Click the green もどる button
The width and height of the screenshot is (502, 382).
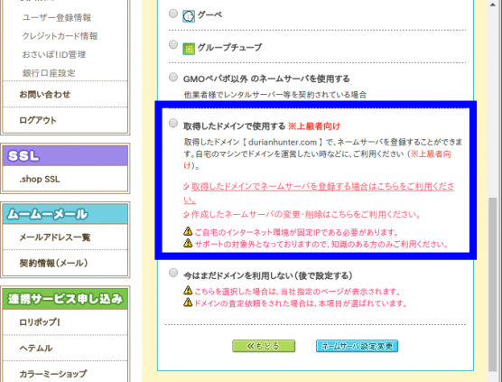(264, 346)
